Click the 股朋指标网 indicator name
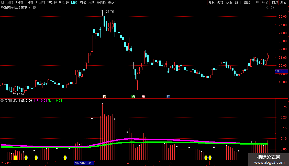Screen dimensions: 289x166 coord(12,101)
